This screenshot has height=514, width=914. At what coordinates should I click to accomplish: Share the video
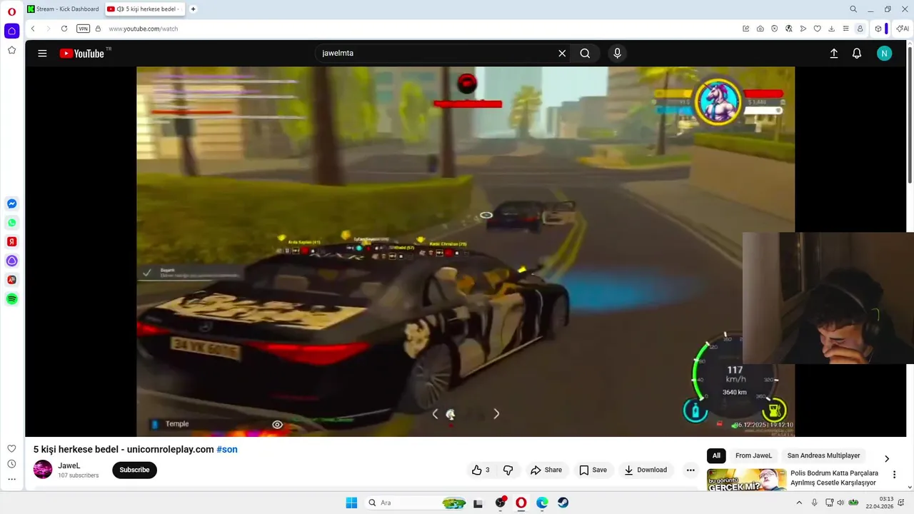pos(546,470)
